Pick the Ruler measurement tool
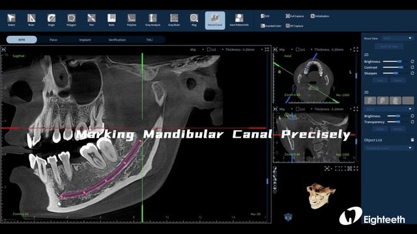 tap(31, 20)
